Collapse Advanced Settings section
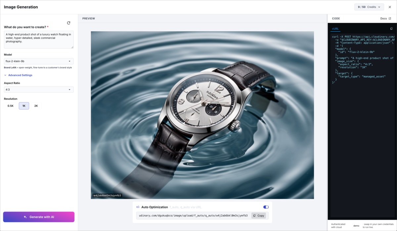Screen dimensions: 397x231 (18, 75)
